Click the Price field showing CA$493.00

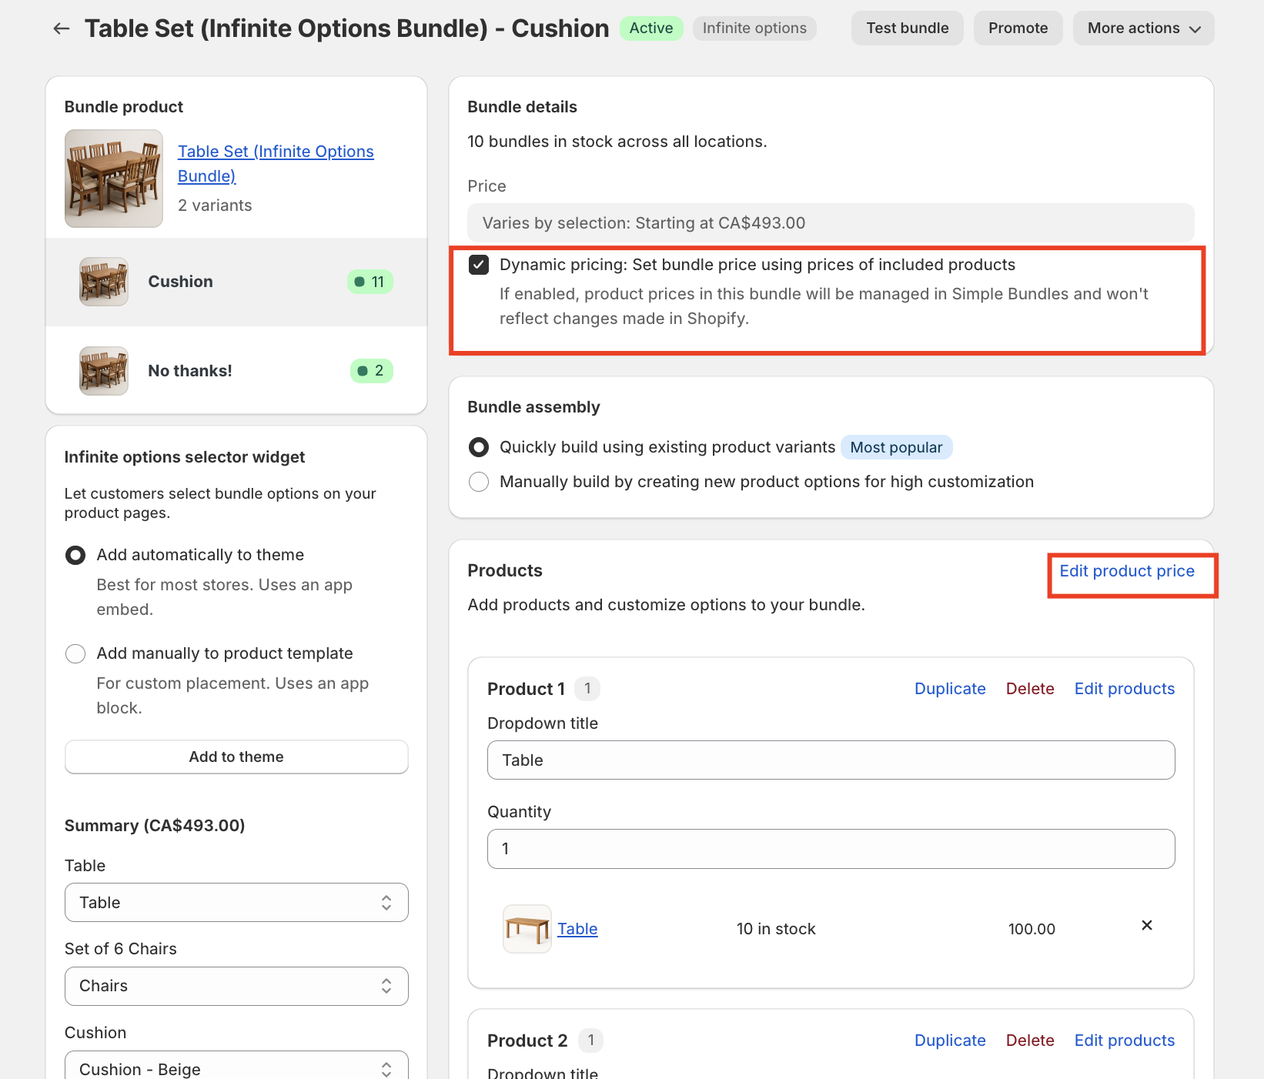point(831,223)
